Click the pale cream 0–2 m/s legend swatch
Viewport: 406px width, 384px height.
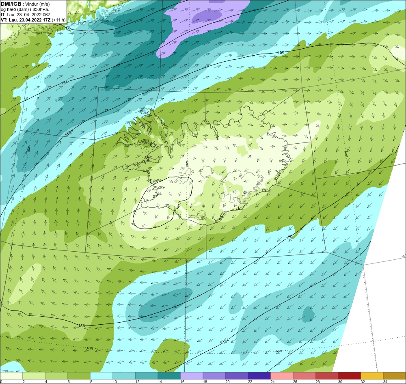(11, 376)
